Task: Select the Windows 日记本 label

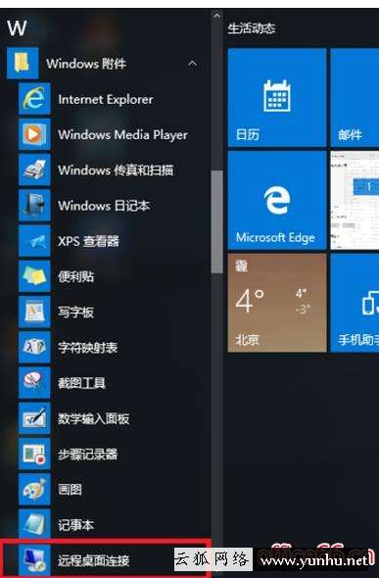Action: (x=104, y=206)
